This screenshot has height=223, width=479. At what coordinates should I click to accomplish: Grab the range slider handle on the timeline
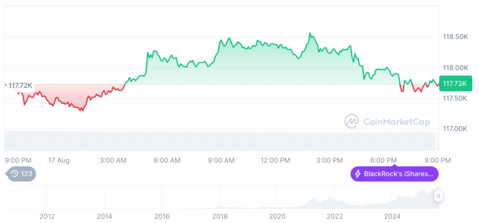coord(439,196)
